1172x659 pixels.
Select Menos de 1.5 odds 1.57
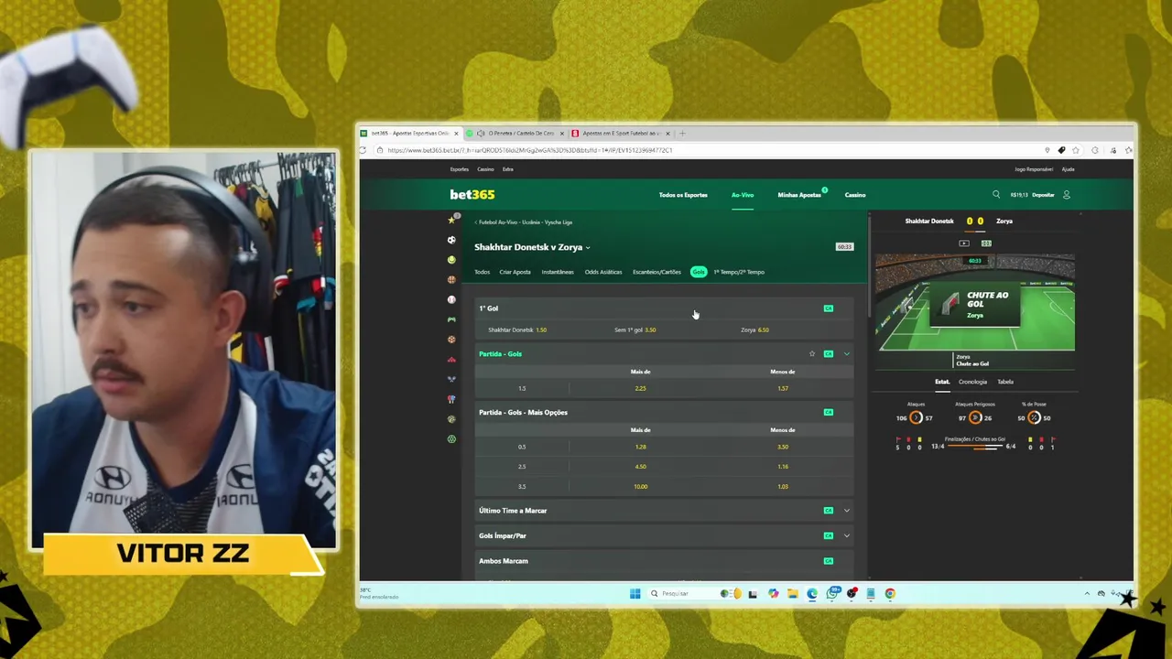783,388
